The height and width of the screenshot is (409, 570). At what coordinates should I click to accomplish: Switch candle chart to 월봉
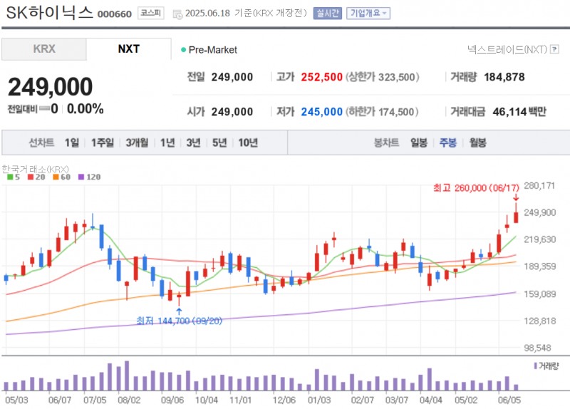tap(477, 143)
